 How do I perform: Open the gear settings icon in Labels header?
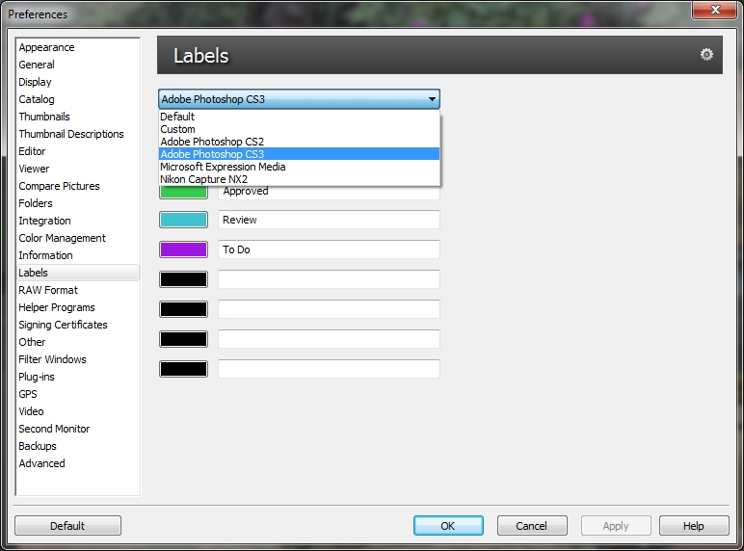pos(706,55)
